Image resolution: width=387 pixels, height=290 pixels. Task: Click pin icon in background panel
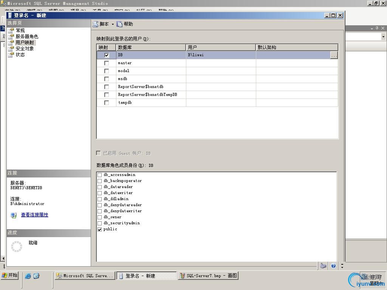pyautogui.click(x=377, y=28)
